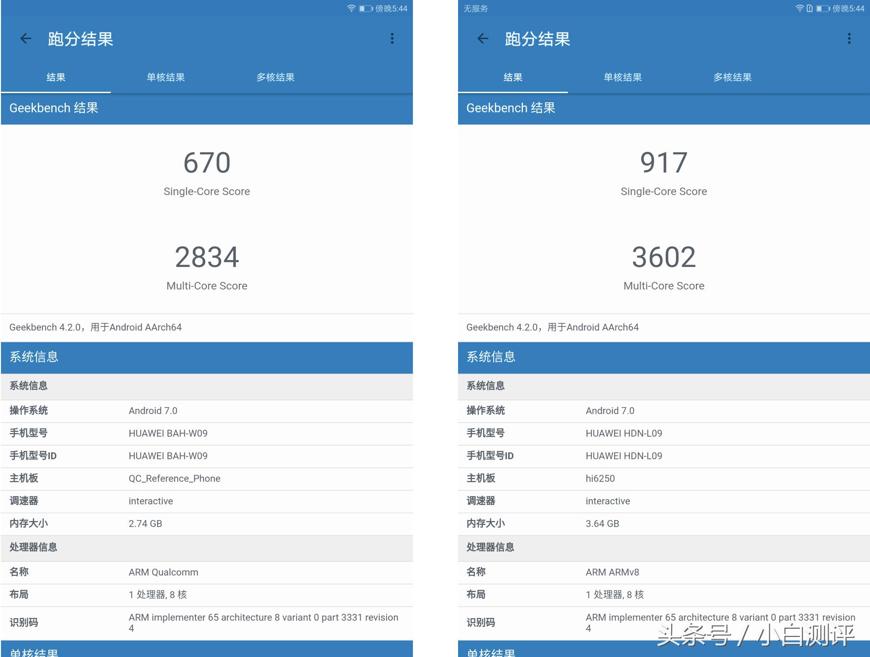This screenshot has width=870, height=657.
Task: Click the 2834 multi-core score
Action: (207, 257)
